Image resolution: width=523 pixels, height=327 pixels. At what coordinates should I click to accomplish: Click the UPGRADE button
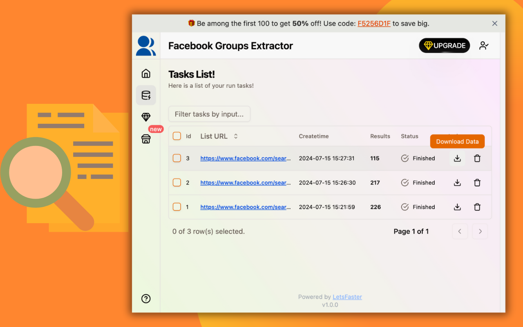click(445, 46)
